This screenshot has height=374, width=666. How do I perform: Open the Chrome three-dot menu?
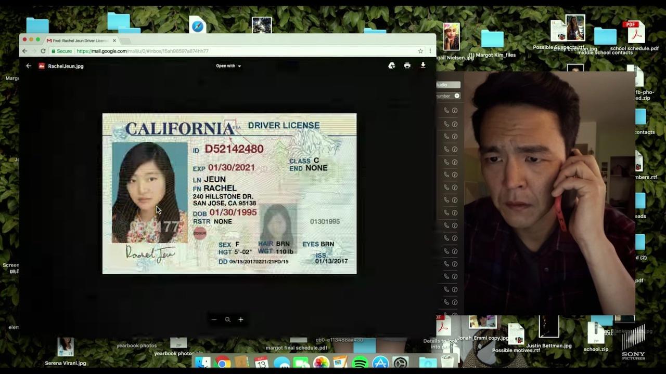[x=430, y=51]
